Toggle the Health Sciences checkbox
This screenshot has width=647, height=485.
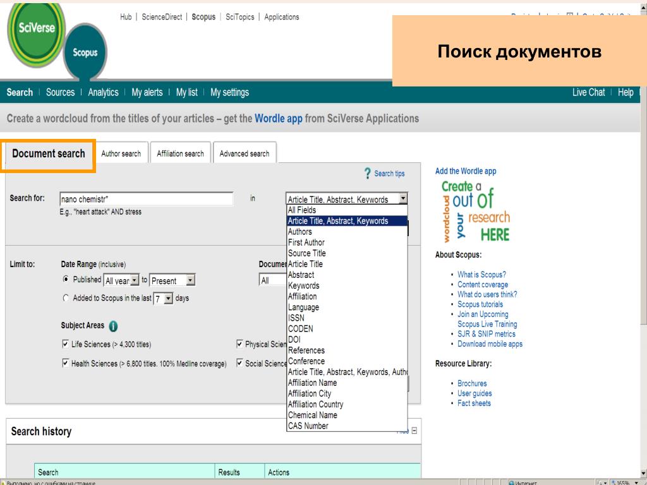(65, 363)
